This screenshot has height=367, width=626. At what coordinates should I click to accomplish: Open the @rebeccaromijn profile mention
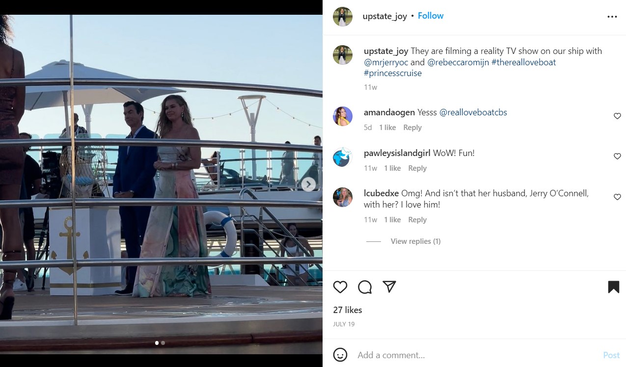click(x=458, y=62)
